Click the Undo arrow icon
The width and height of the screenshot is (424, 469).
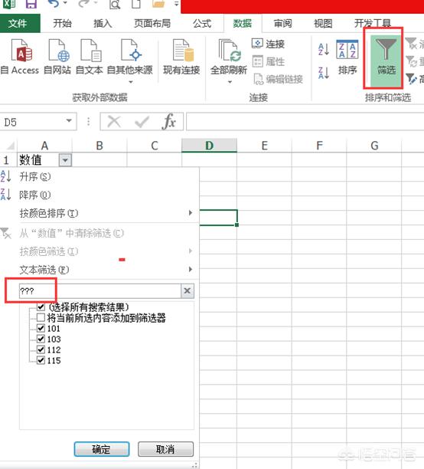pyautogui.click(x=53, y=4)
